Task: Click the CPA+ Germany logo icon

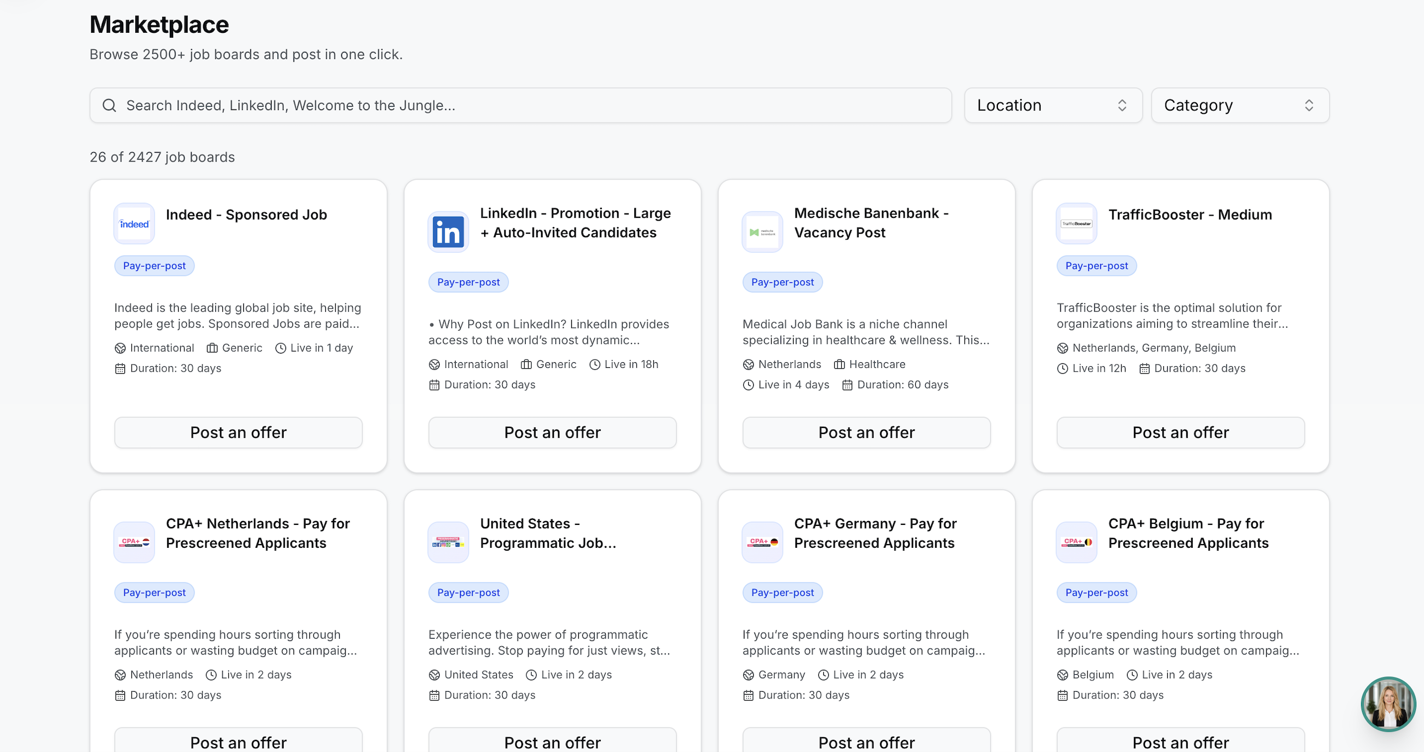Action: tap(762, 542)
